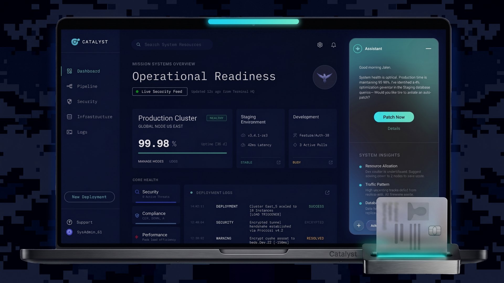This screenshot has width=504, height=283.
Task: Expand Deployment Logs in a new window icon
Action: [x=327, y=193]
